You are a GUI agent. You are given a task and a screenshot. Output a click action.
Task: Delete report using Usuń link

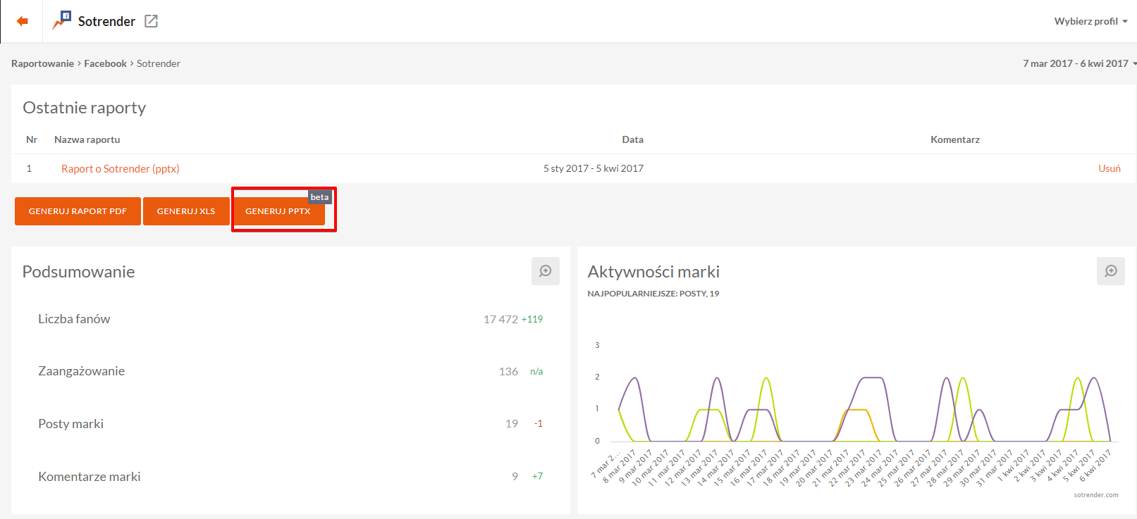(1109, 168)
